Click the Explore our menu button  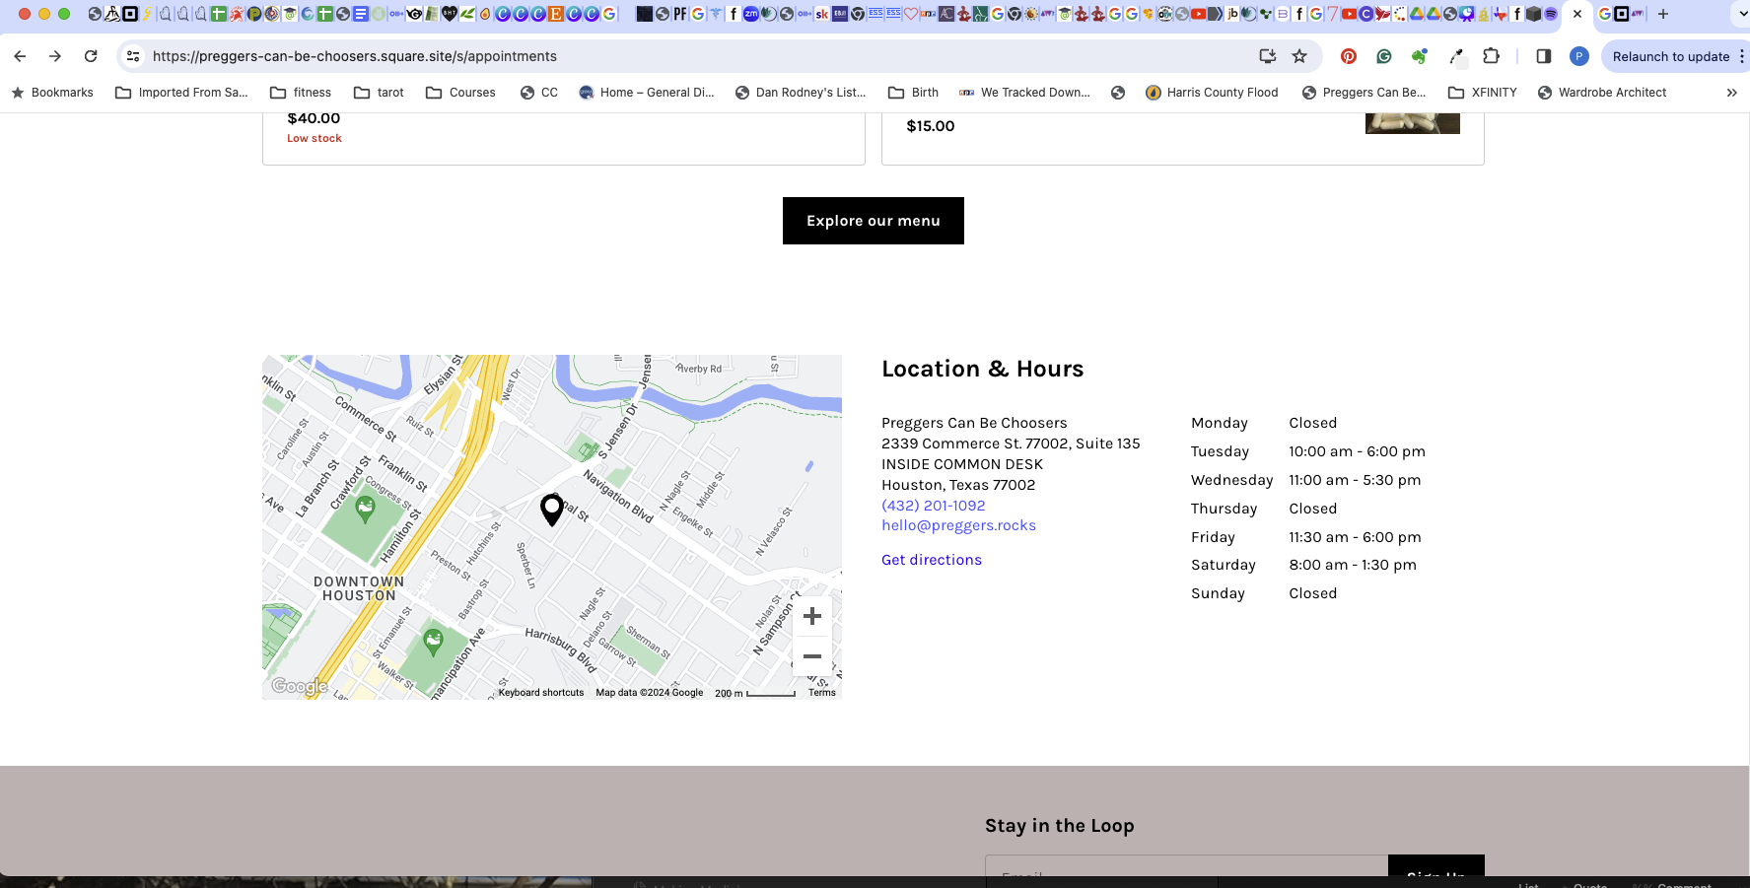(874, 221)
